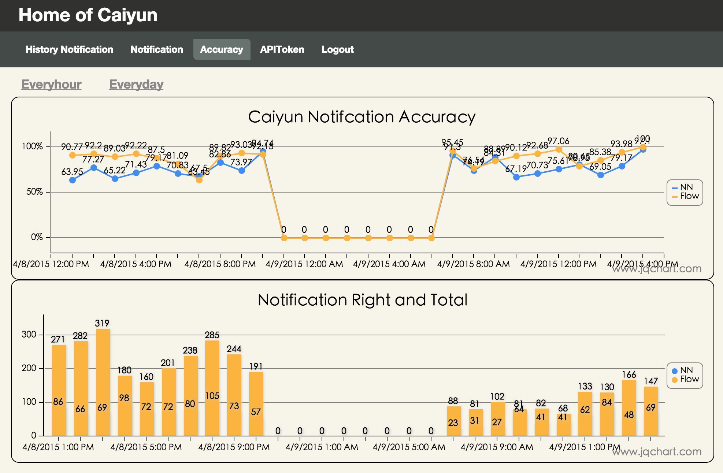Image resolution: width=723 pixels, height=473 pixels.
Task: Click the bar labeled 102
Action: [x=498, y=418]
